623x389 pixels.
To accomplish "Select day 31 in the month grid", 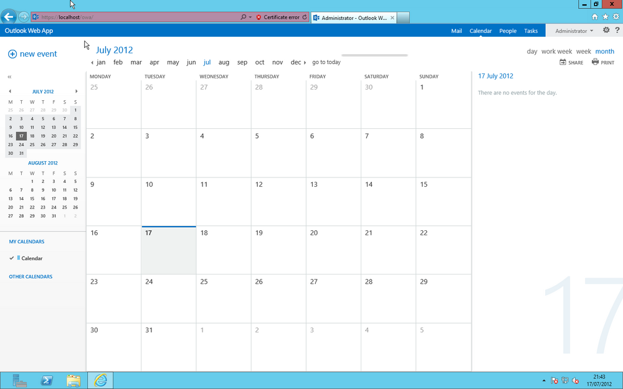I will 168,347.
